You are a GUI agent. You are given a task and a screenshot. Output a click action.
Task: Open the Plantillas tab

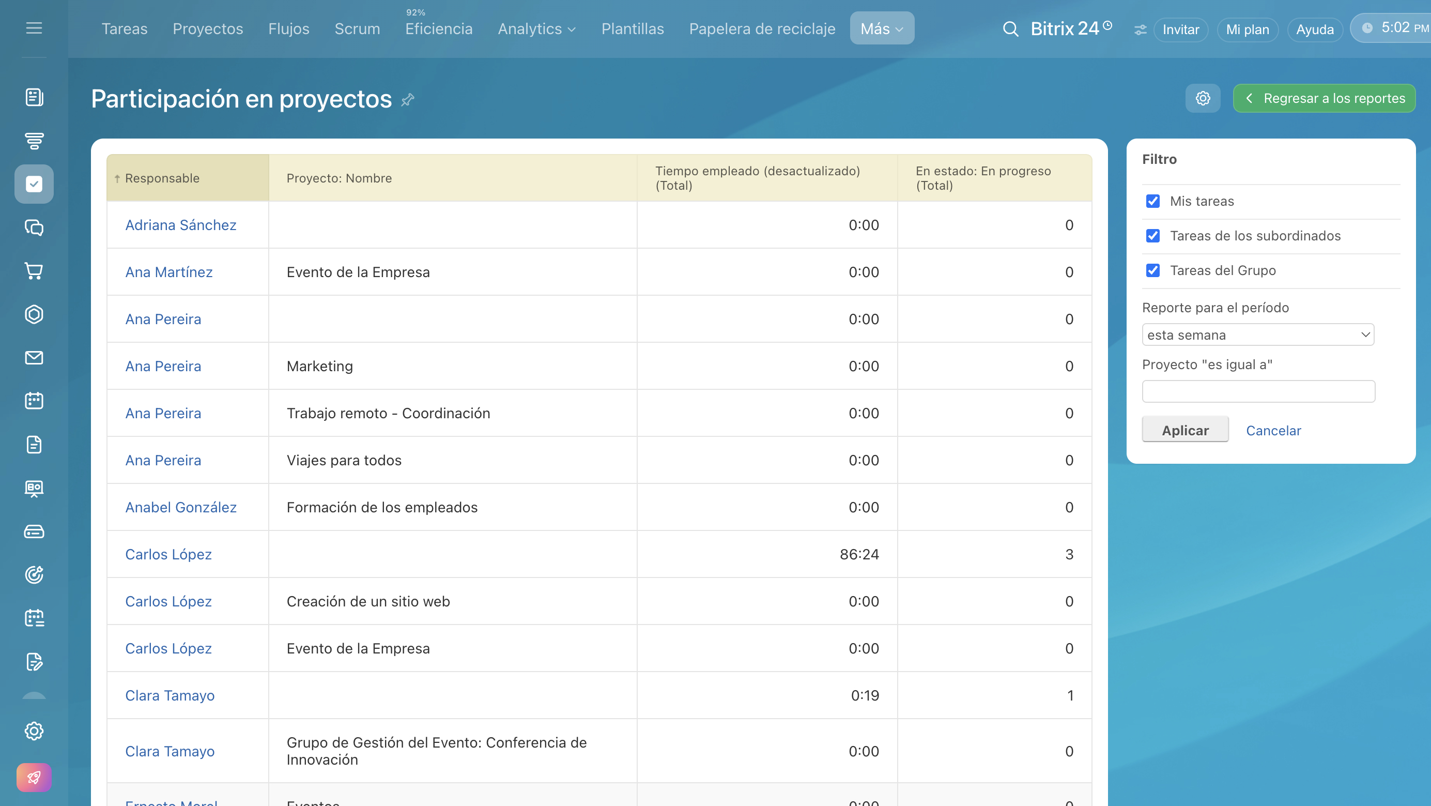633,29
